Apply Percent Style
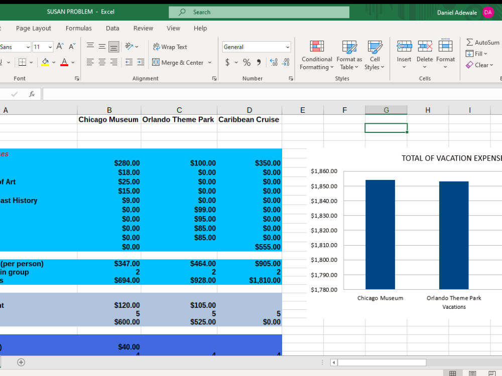 pyautogui.click(x=246, y=62)
